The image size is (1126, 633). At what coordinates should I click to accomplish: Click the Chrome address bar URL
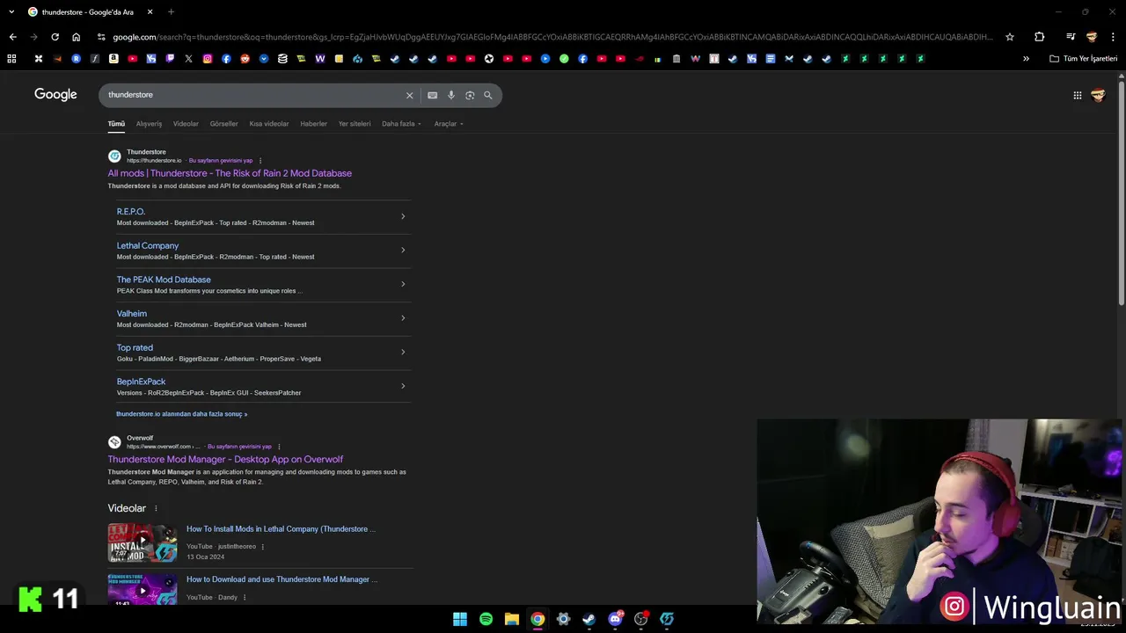click(552, 37)
